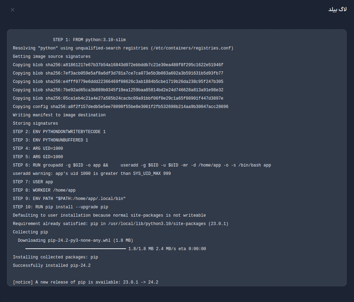This screenshot has width=354, height=302.
Task: Select the first Copying blob sha256:a81861 line
Action: pos(118,65)
